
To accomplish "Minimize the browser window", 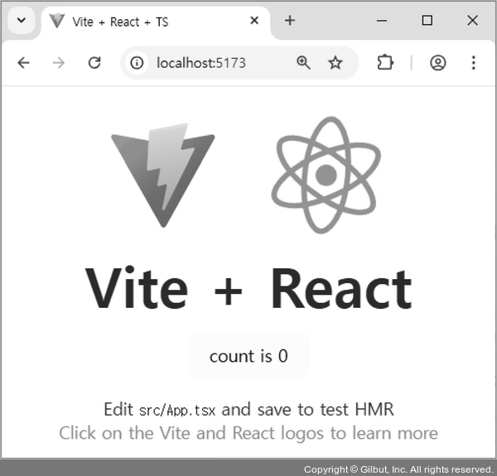I will 382,21.
